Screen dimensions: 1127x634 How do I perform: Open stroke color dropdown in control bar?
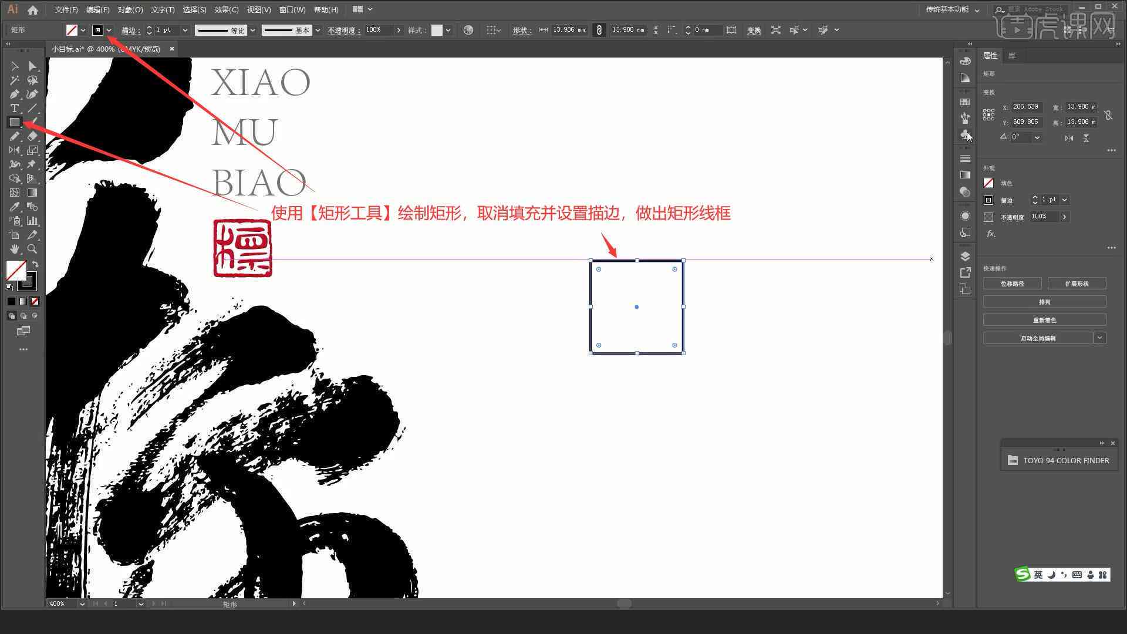(x=109, y=30)
